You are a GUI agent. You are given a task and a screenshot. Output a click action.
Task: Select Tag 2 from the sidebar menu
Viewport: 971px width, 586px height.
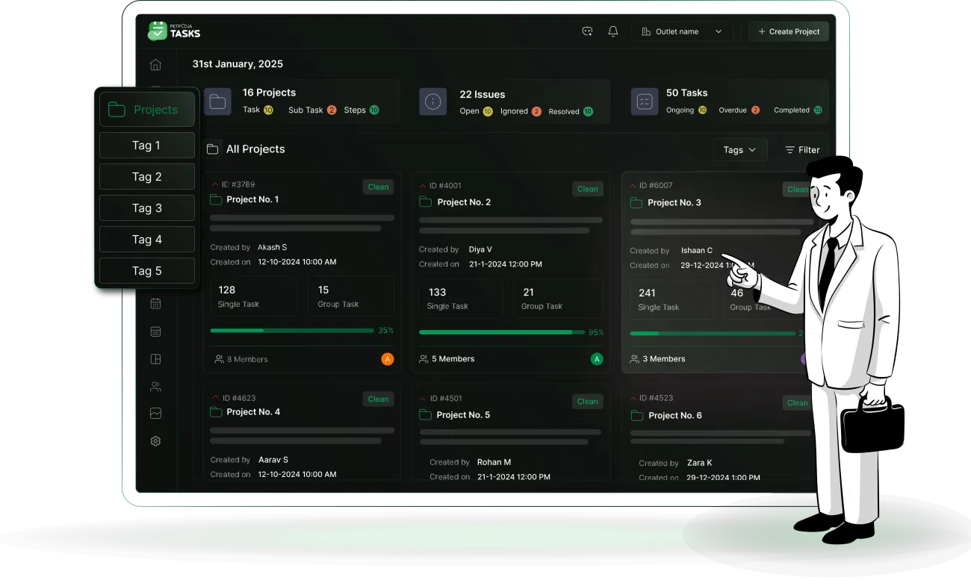coord(146,176)
